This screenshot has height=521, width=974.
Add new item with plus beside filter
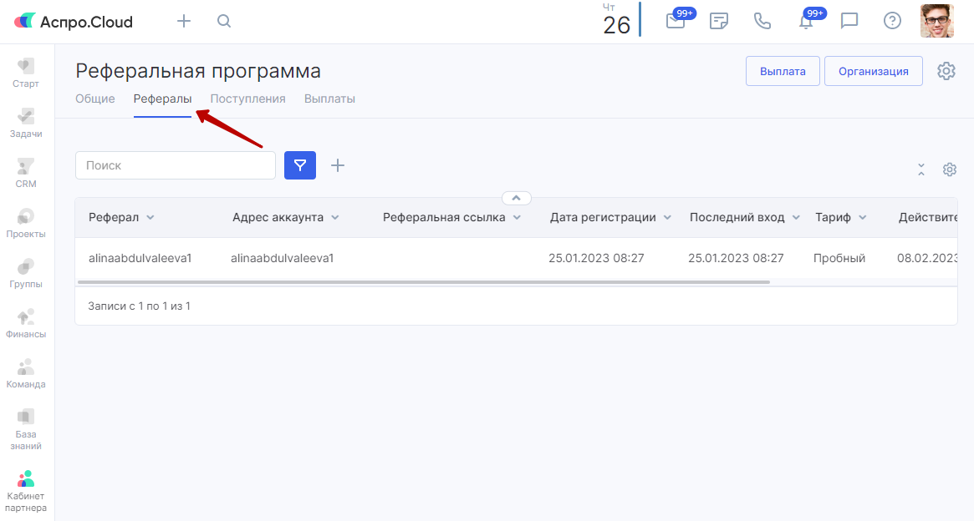(x=337, y=165)
